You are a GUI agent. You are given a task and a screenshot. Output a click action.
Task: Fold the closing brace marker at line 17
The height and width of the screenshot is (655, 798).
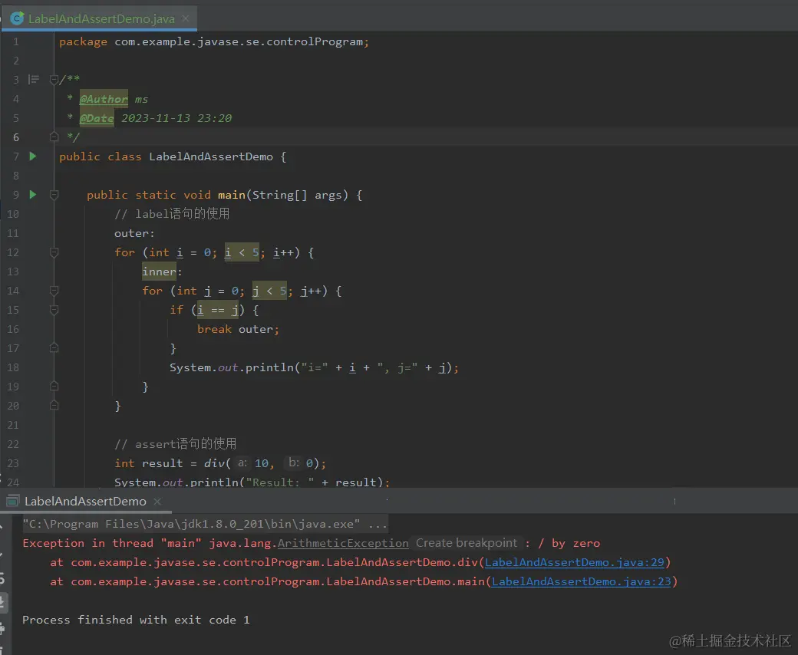click(54, 348)
